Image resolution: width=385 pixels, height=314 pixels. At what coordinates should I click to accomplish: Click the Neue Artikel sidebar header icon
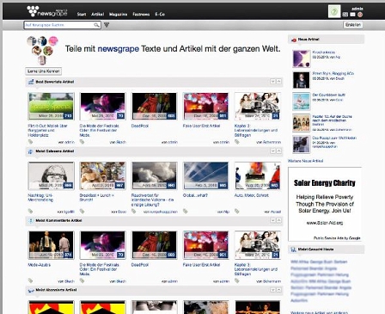tap(294, 40)
